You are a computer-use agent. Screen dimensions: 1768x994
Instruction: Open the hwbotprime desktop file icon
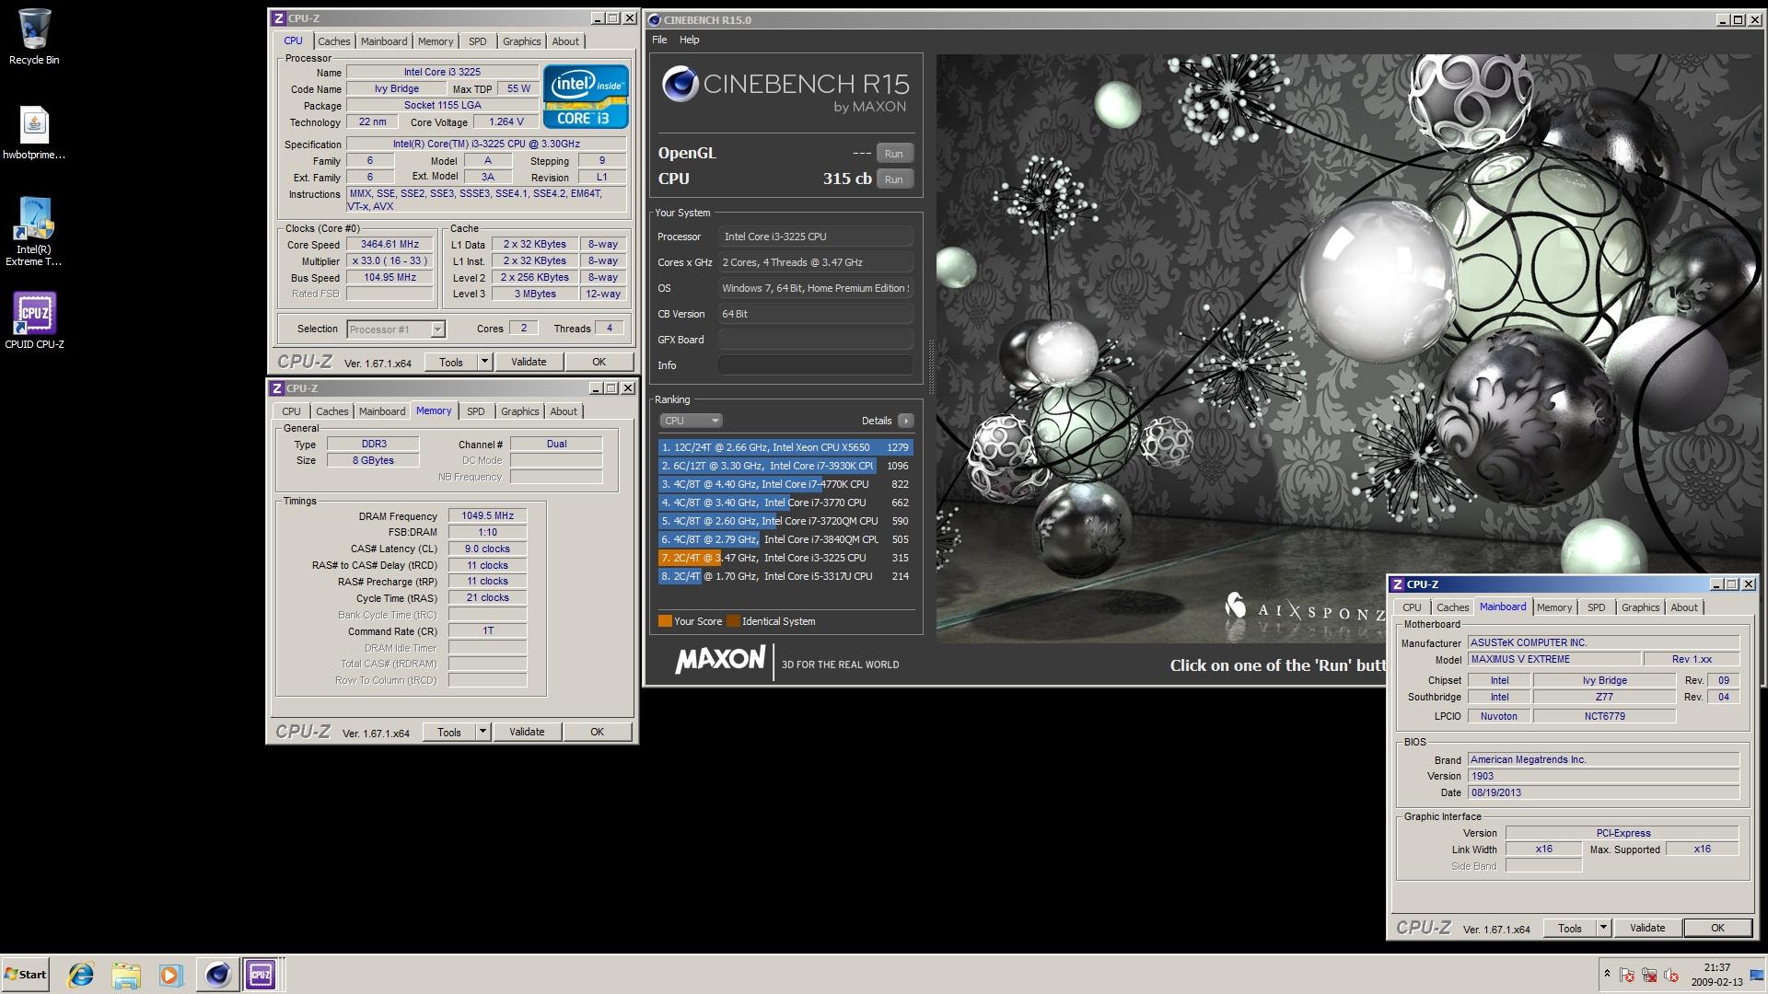coord(34,133)
